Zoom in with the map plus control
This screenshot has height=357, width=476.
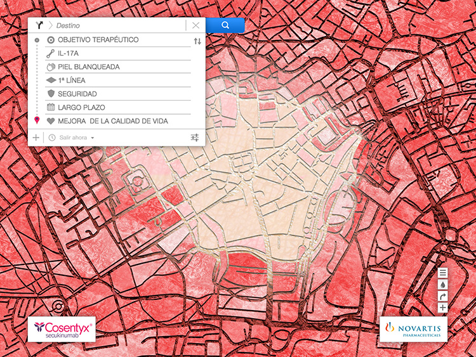[442, 308]
